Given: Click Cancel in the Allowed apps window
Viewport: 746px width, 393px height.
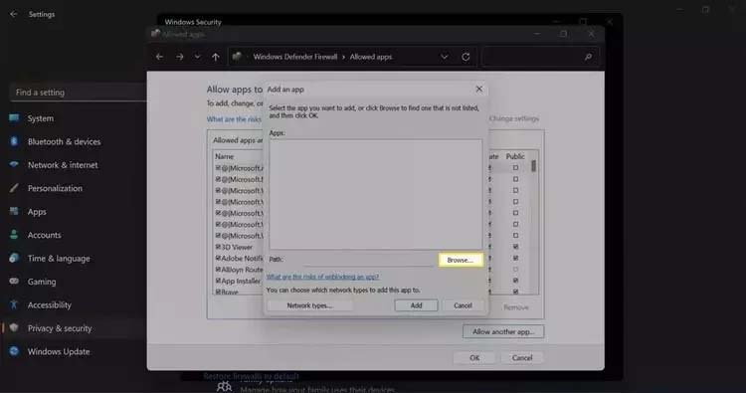Looking at the screenshot, I should coord(521,358).
